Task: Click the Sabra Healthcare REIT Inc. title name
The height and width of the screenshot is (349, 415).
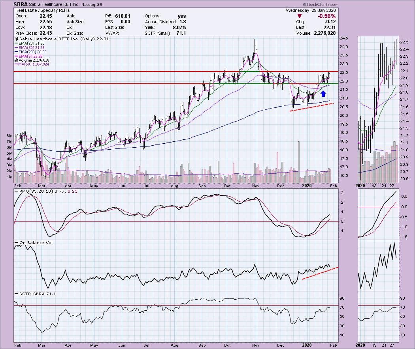Action: click(x=54, y=4)
